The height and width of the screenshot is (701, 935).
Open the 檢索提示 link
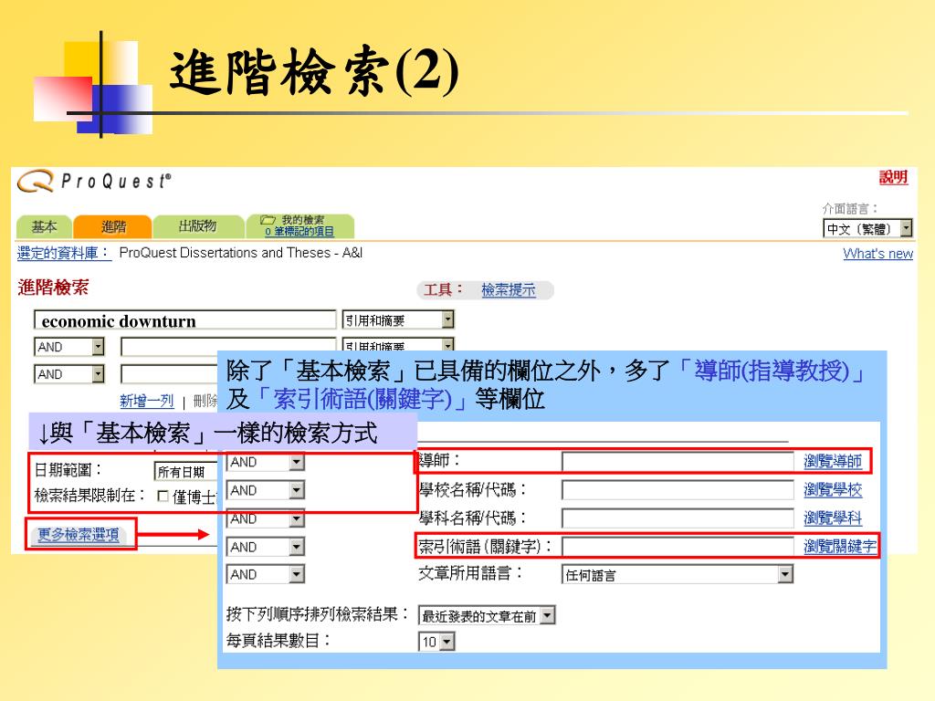pos(508,290)
